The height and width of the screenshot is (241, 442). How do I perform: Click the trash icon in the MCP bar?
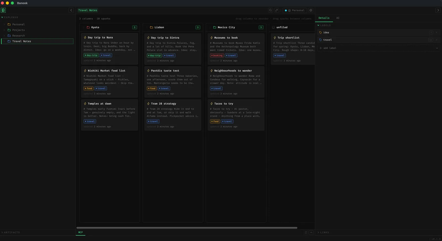coord(306,232)
